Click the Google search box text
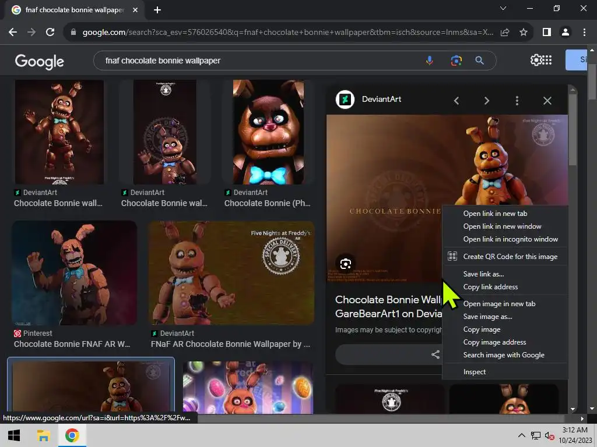The width and height of the screenshot is (597, 447). [163, 61]
